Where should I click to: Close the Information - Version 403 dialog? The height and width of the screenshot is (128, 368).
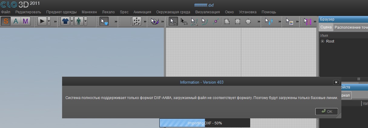tap(336, 82)
